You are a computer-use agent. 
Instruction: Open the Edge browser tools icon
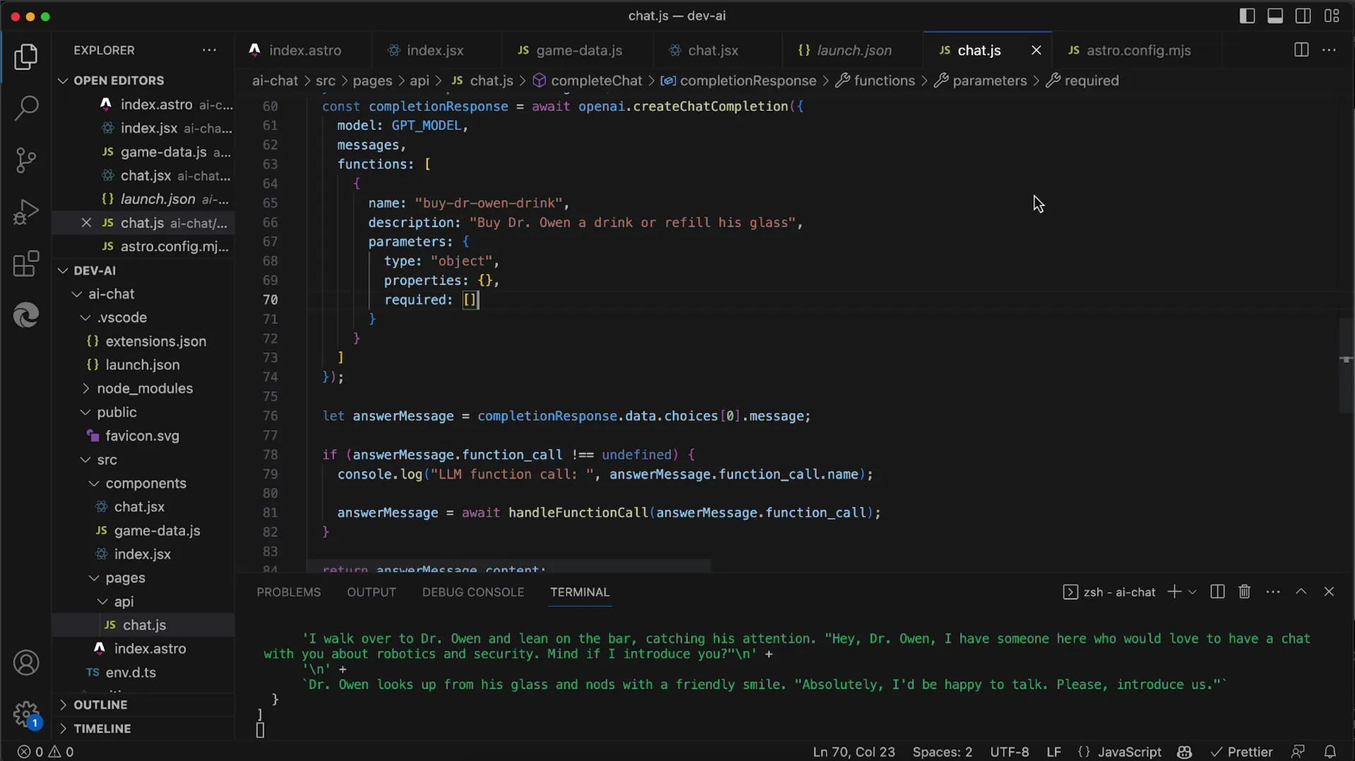click(x=26, y=315)
